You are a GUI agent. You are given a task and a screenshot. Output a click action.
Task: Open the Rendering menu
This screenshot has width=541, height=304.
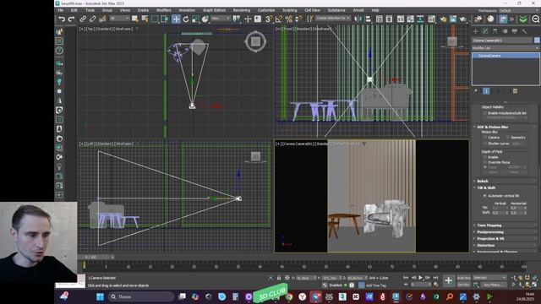coord(242,10)
